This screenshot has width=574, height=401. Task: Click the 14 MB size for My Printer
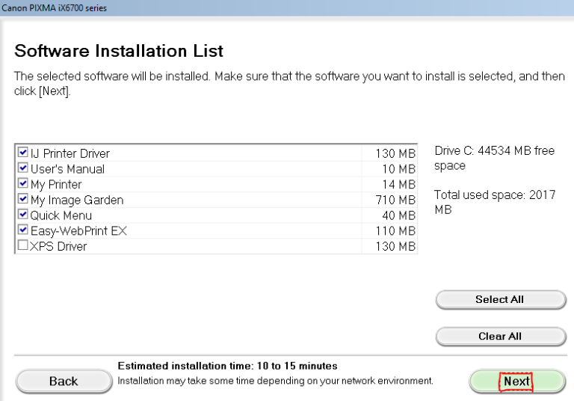pyautogui.click(x=399, y=184)
